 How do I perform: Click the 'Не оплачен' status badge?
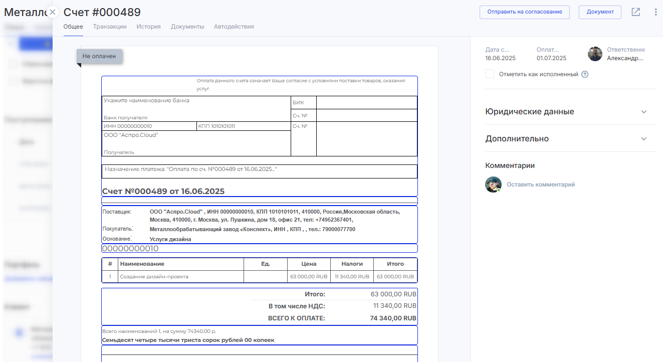pyautogui.click(x=99, y=56)
